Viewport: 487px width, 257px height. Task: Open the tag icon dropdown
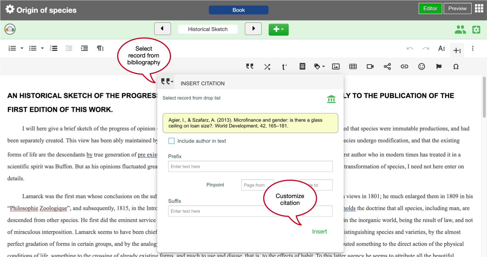(319, 66)
